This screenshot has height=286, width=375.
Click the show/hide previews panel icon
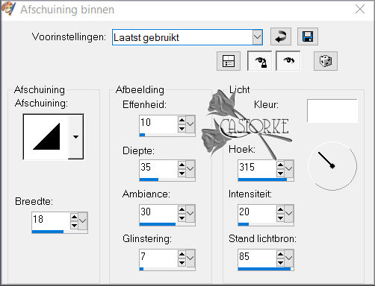point(229,61)
